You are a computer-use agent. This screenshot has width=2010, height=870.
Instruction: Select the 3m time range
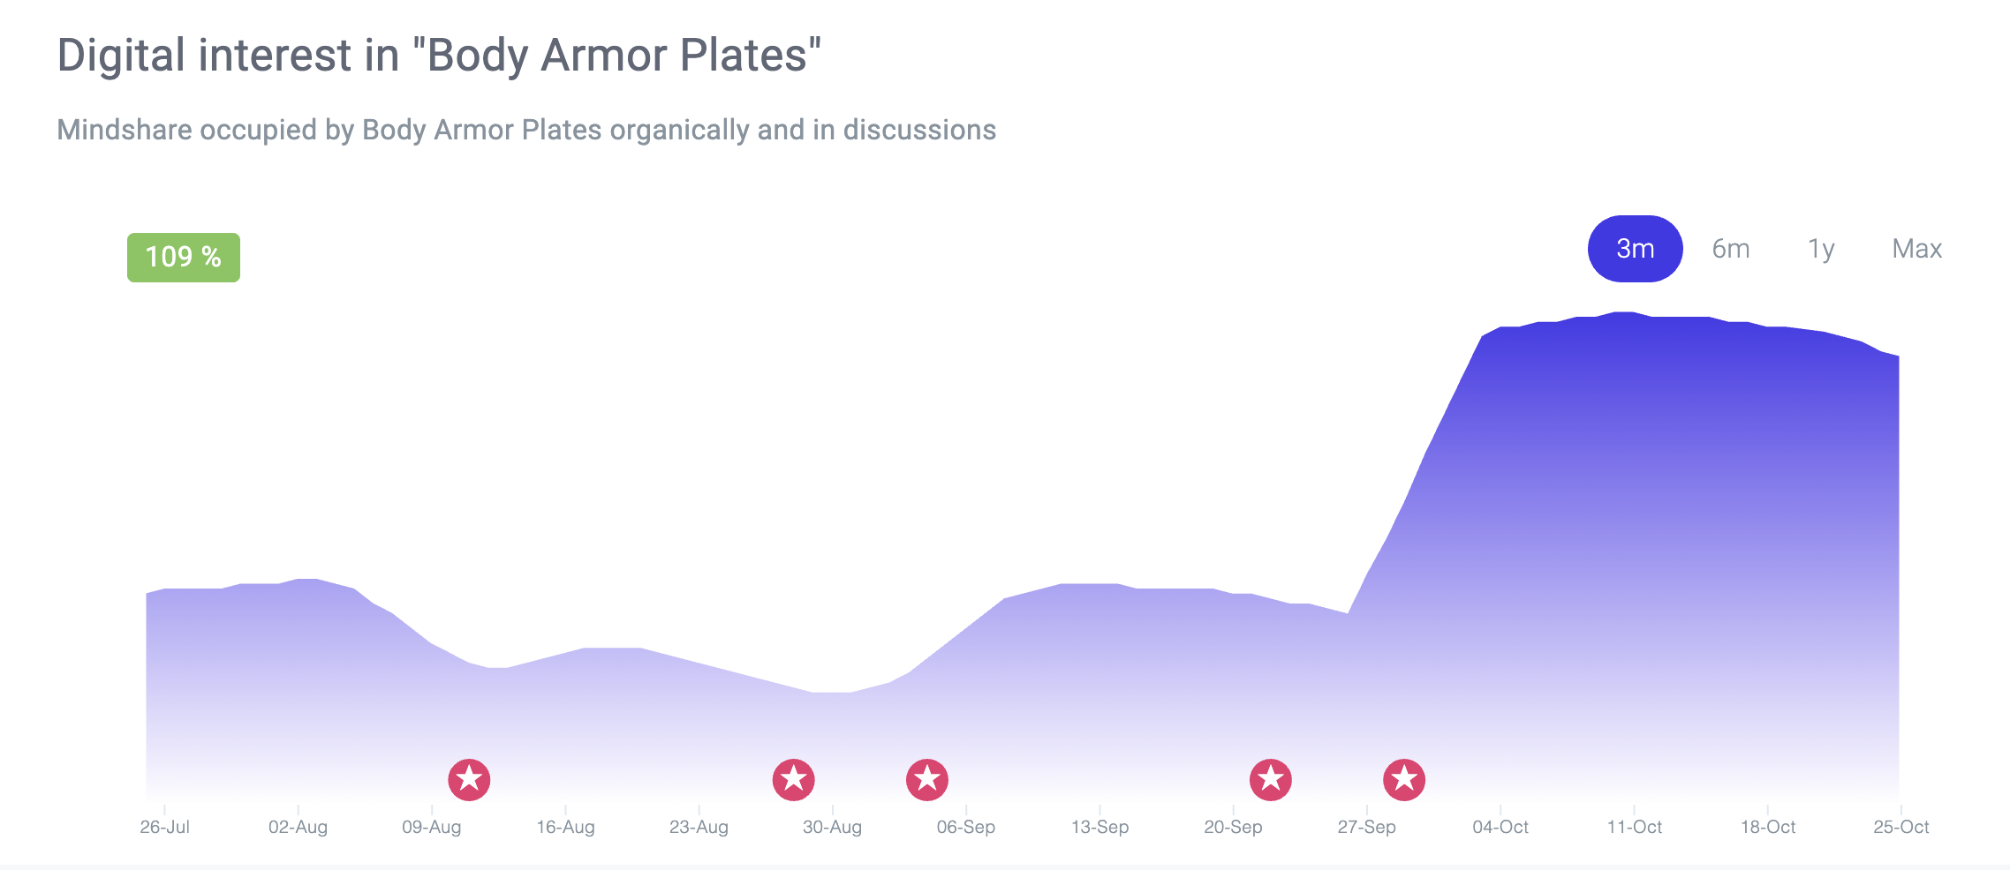(1636, 249)
